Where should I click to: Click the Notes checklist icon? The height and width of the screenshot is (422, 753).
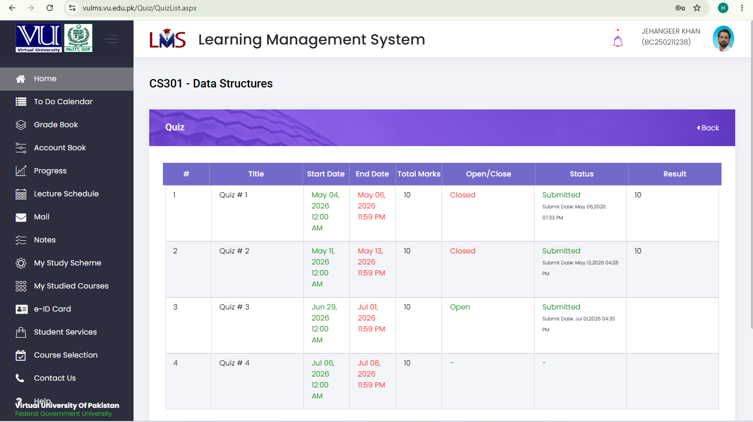[20, 240]
